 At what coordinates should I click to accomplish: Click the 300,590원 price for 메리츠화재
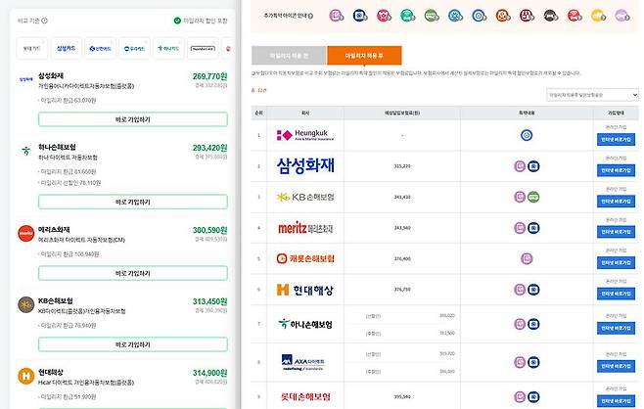(209, 230)
